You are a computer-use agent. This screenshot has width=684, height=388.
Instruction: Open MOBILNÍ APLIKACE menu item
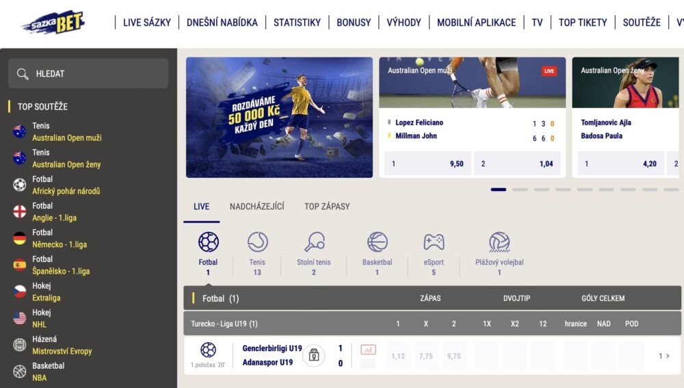pos(476,23)
